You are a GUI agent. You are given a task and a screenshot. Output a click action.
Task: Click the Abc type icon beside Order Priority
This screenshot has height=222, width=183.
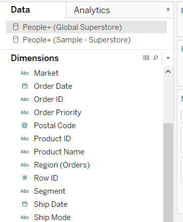pyautogui.click(x=25, y=113)
